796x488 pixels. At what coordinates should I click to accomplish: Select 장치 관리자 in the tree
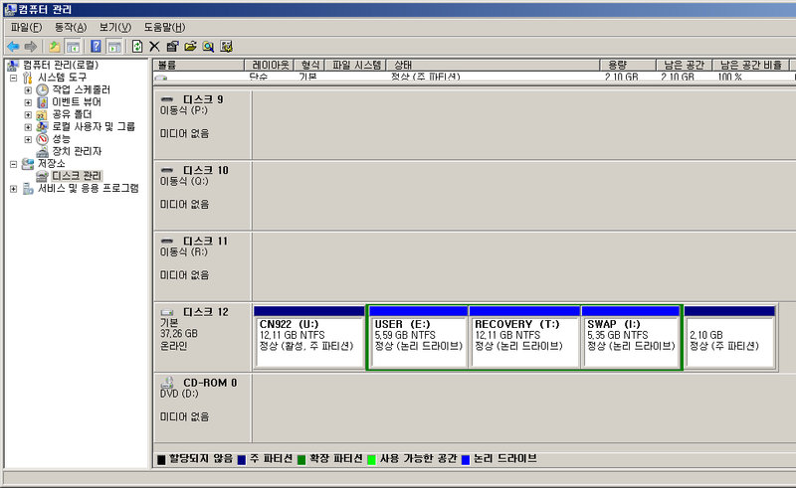tap(76, 151)
